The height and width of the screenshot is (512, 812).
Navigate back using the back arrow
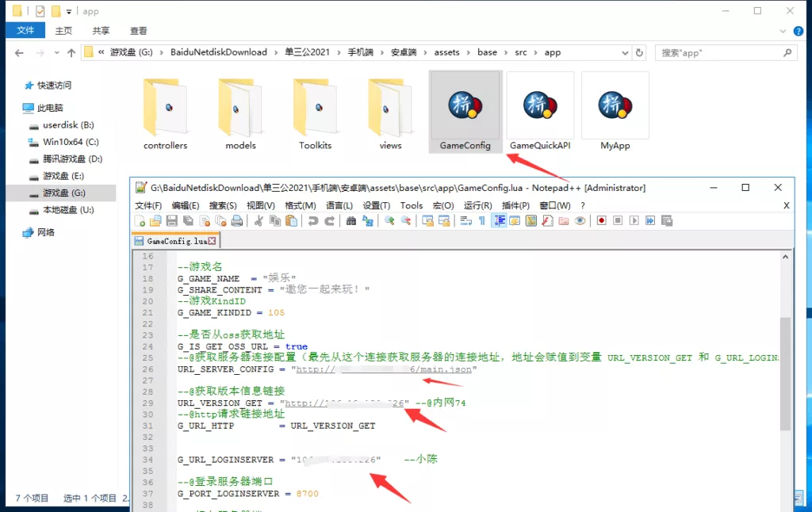[x=19, y=52]
